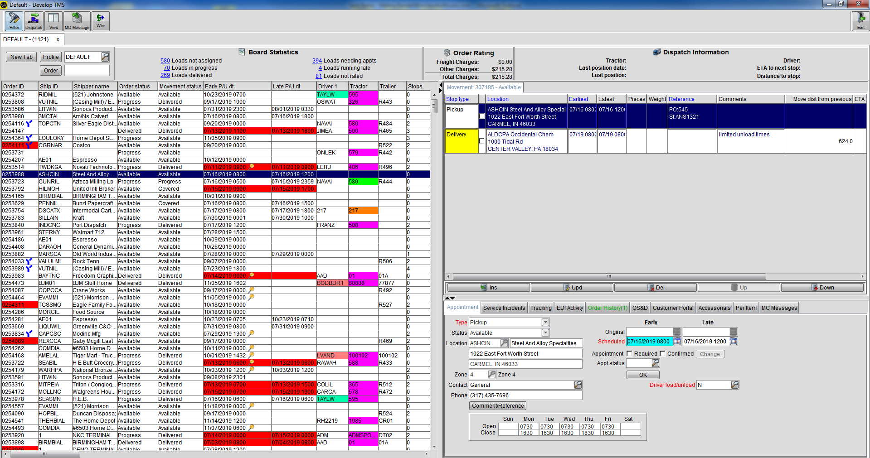The width and height of the screenshot is (870, 458).
Task: Click the Filter funnel toolbar icon
Action: (14, 21)
